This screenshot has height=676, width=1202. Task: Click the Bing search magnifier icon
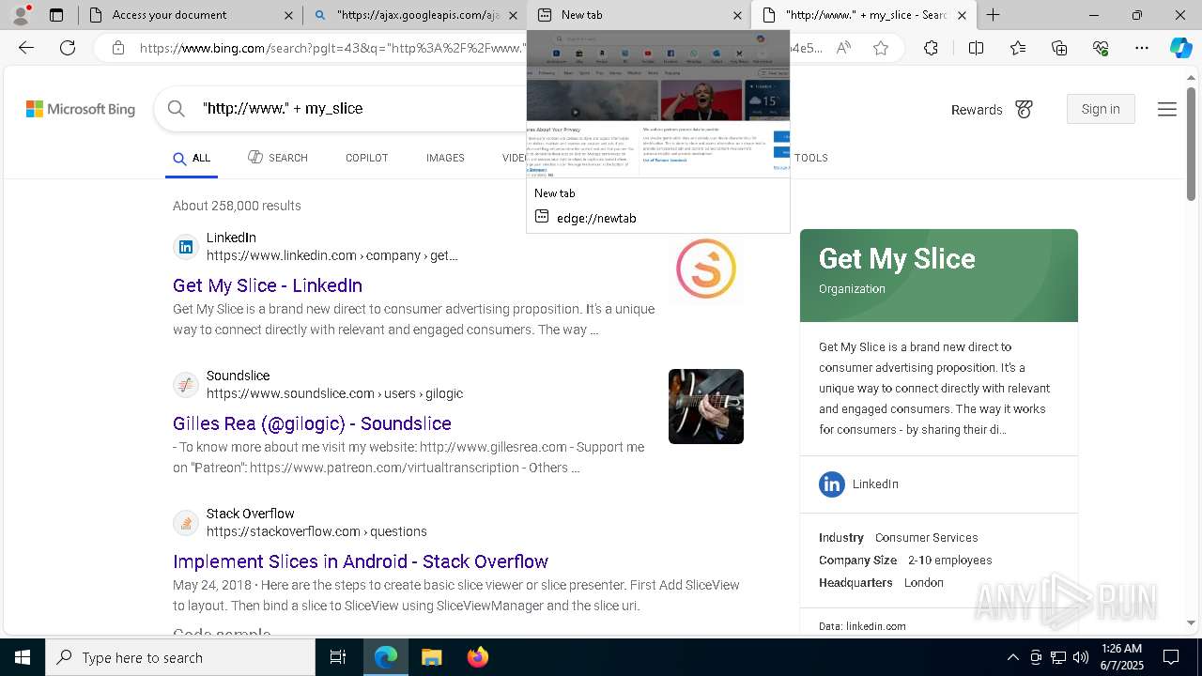pyautogui.click(x=177, y=109)
